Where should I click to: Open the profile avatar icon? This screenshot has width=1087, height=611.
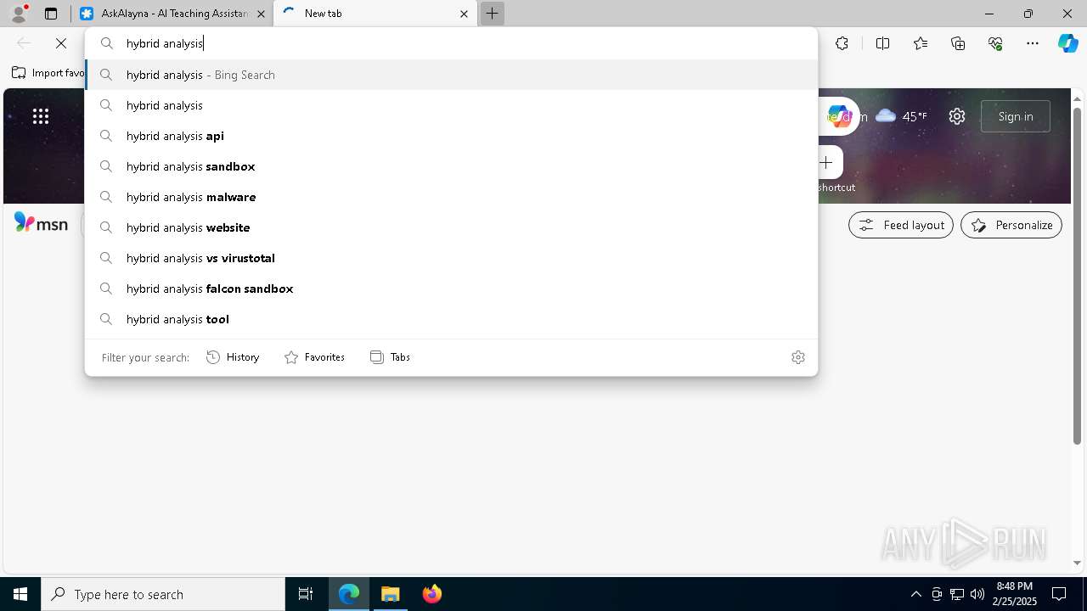[18, 14]
